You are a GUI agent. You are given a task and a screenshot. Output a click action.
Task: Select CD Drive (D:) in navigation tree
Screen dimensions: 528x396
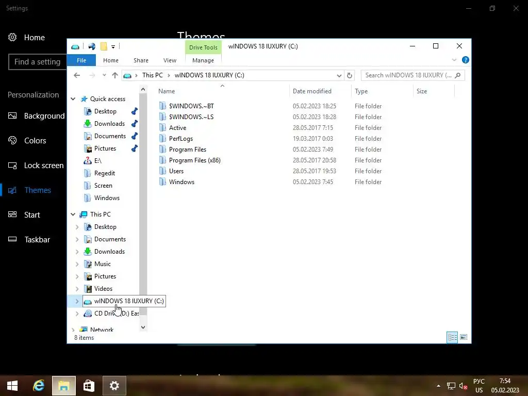[116, 313]
